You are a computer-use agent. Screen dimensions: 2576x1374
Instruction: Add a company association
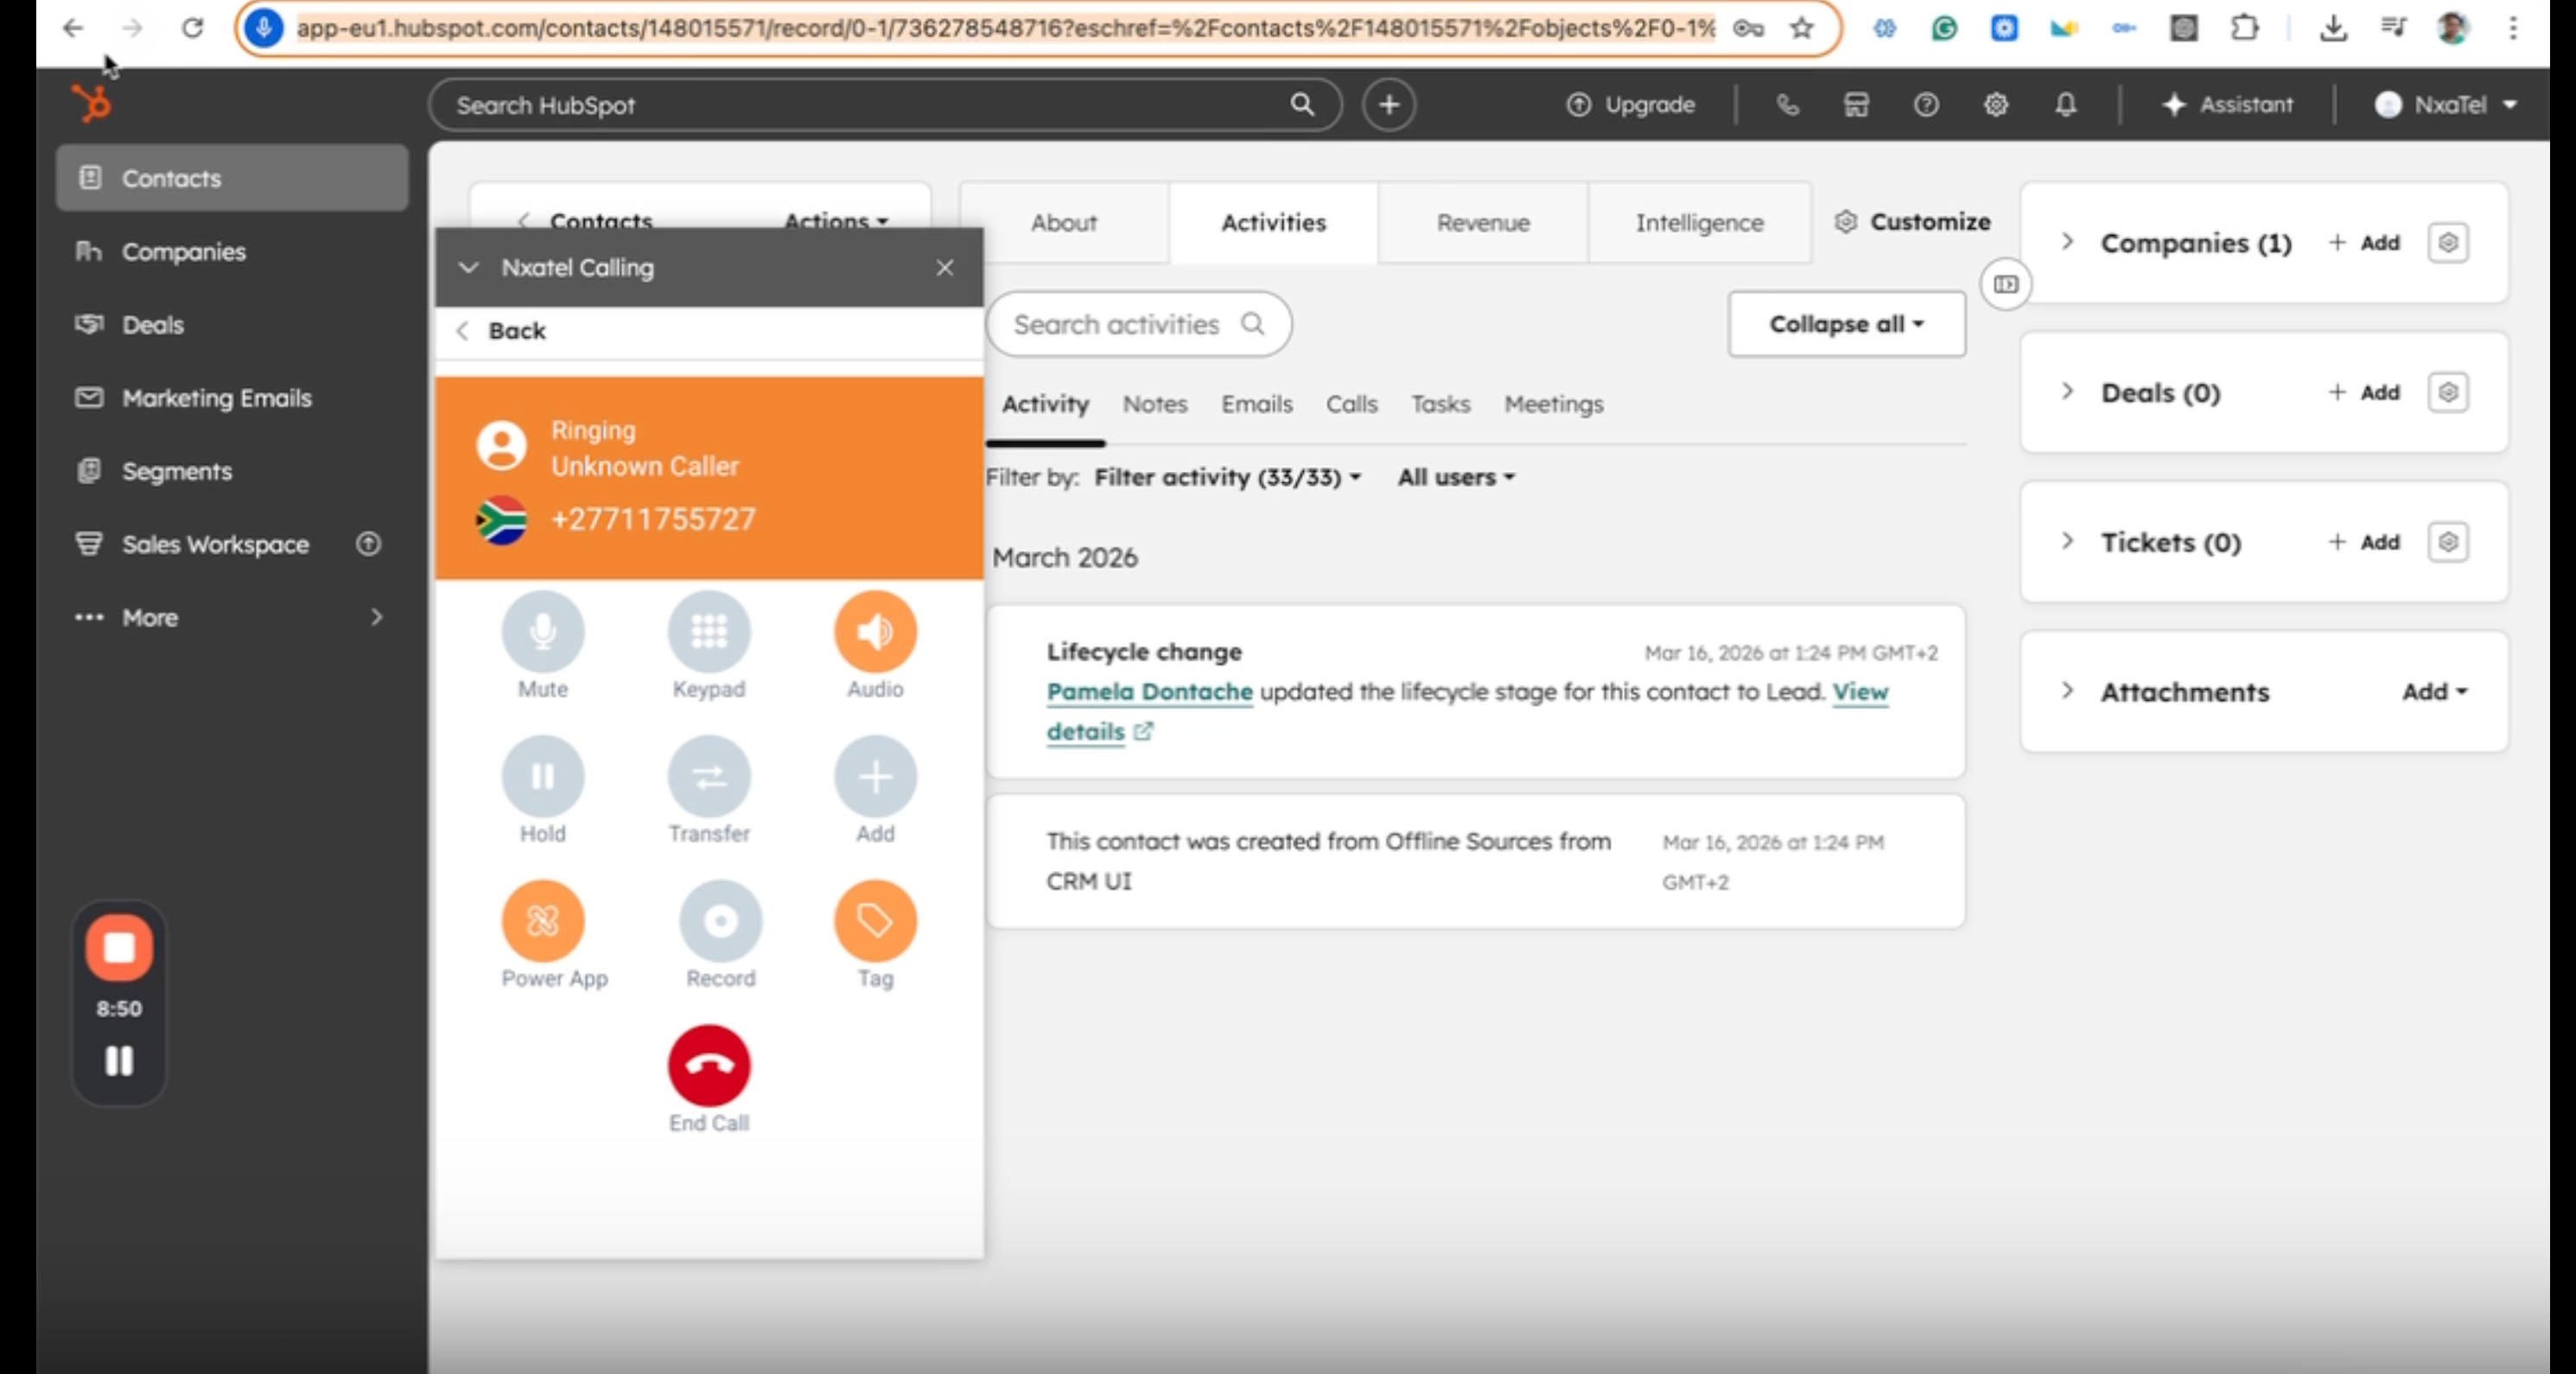(2364, 242)
